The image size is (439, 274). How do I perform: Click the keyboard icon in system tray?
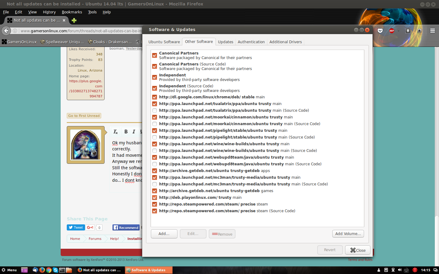(x=406, y=270)
